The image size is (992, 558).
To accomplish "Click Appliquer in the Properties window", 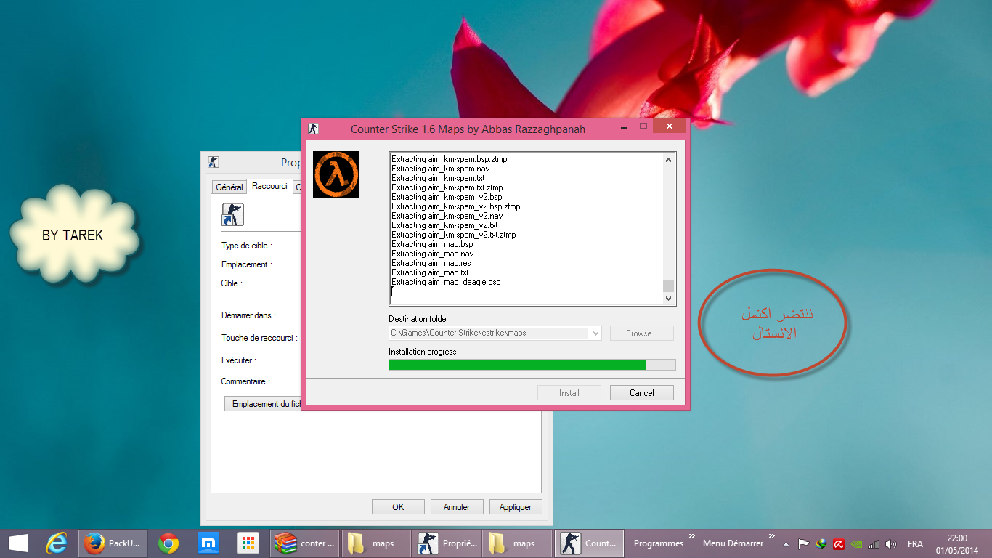I will [516, 507].
